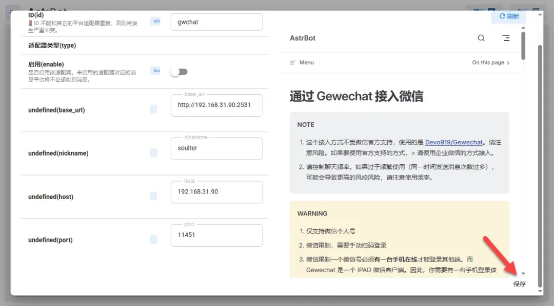This screenshot has height=306, width=554.
Task: Click the undefined(base_url) label
Action: 56,110
